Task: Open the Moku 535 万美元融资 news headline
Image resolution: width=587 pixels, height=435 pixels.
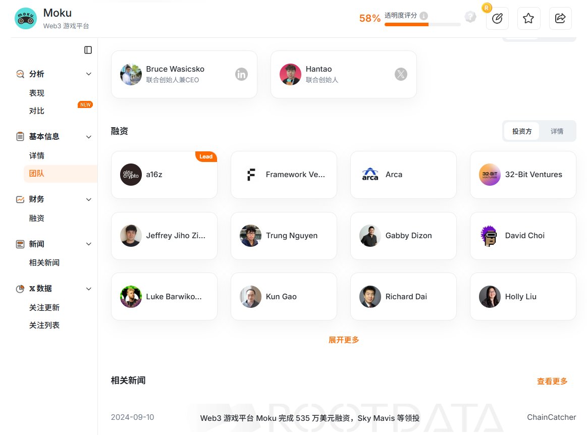Action: coord(309,418)
